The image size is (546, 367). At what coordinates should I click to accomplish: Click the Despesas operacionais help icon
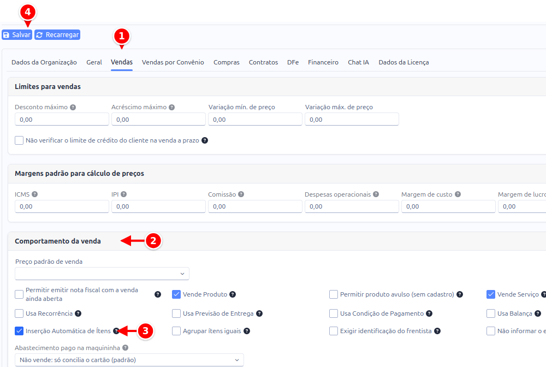click(376, 194)
